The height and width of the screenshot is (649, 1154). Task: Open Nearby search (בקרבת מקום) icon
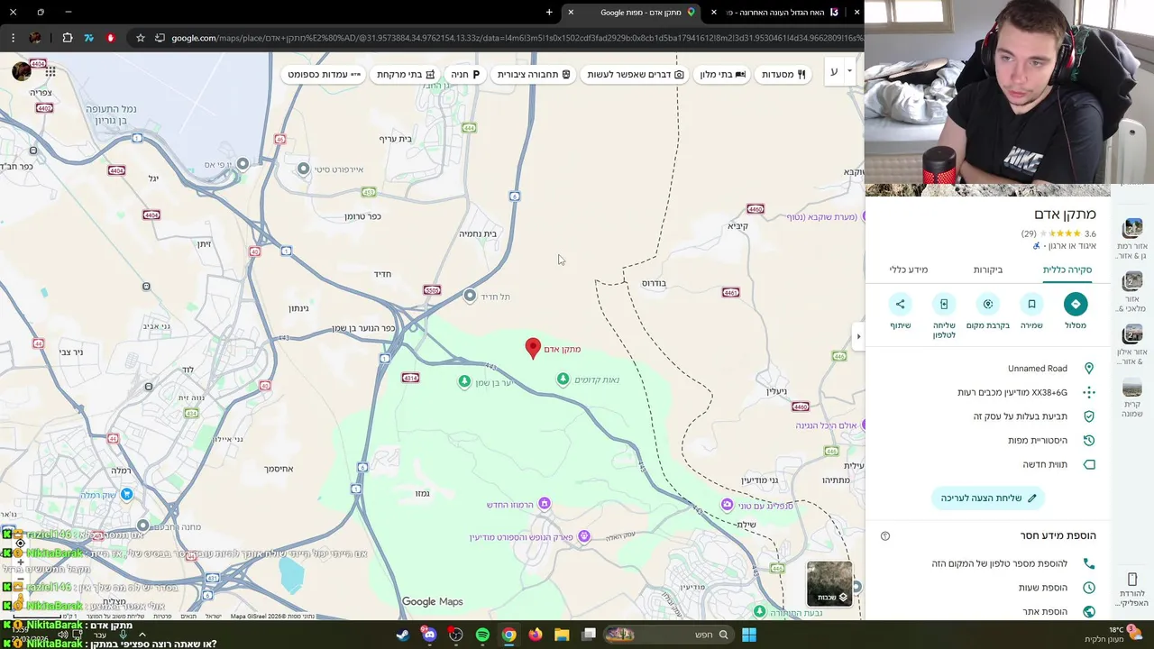tap(988, 304)
